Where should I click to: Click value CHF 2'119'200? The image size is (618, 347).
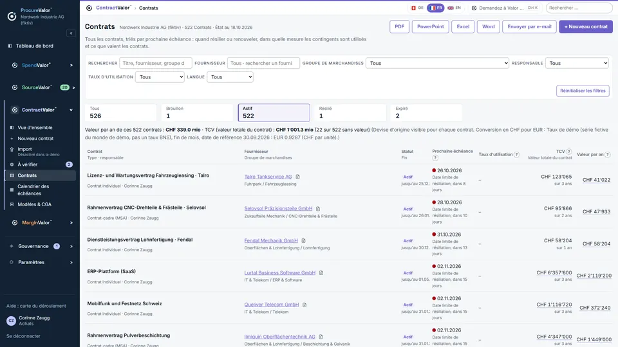tap(594, 276)
